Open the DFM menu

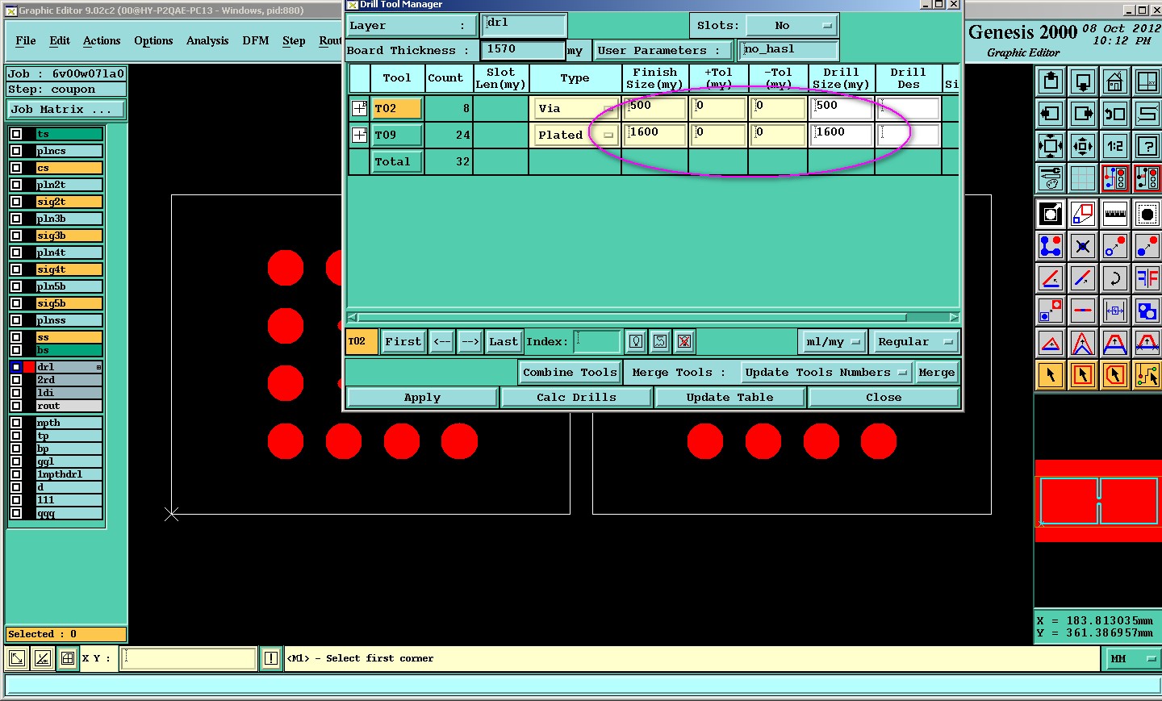pyautogui.click(x=256, y=40)
